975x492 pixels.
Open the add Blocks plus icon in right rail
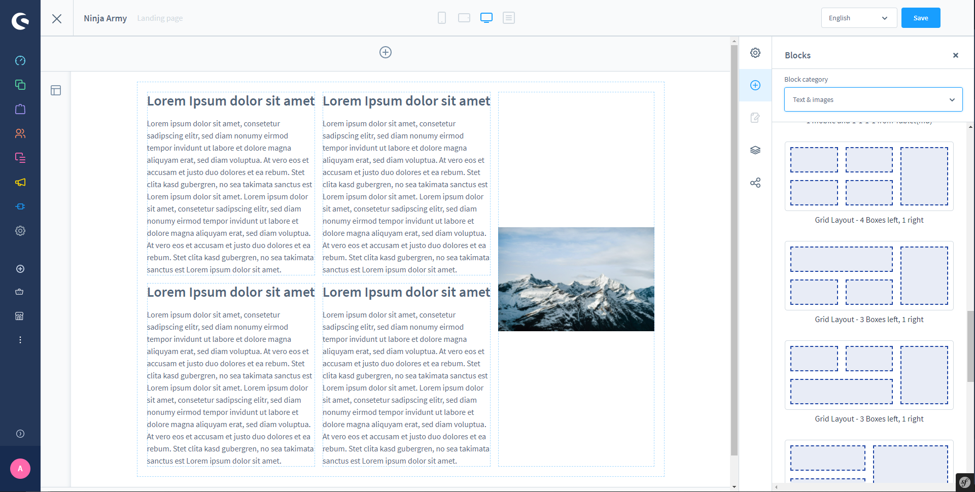point(755,85)
